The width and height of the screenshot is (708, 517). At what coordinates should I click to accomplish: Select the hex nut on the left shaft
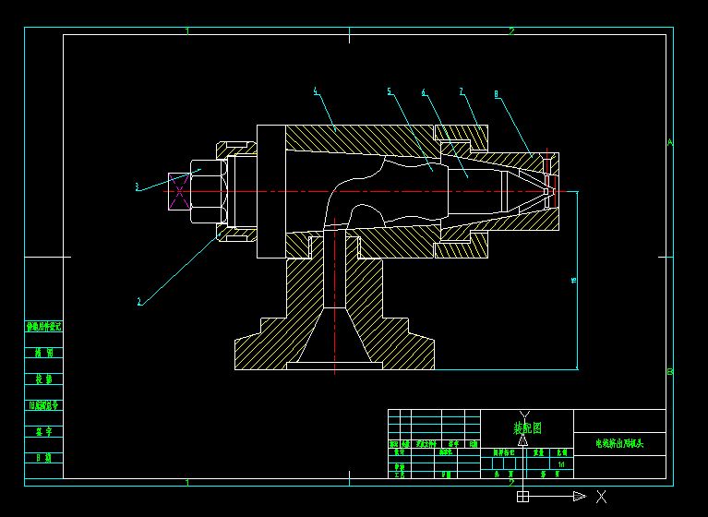(207, 191)
